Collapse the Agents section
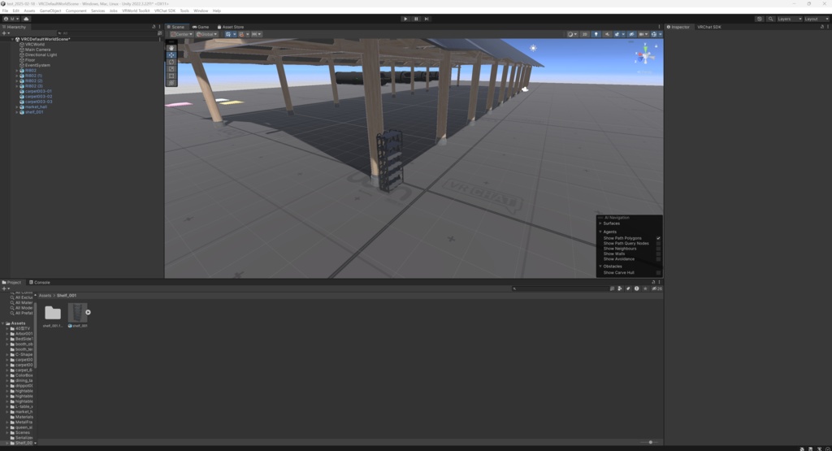 600,232
